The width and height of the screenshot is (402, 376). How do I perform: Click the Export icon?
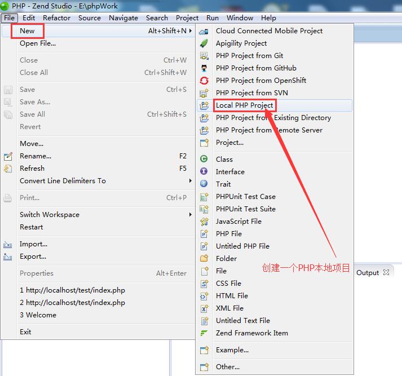pos(8,257)
